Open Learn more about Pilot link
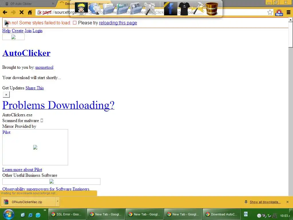The image size is (293, 220). coord(22,170)
